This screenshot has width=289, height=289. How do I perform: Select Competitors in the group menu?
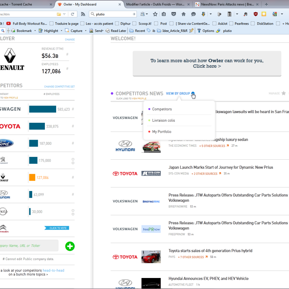point(179,109)
